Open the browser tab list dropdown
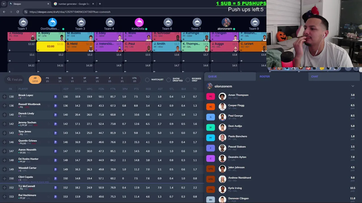The image size is (362, 203). (4, 4)
